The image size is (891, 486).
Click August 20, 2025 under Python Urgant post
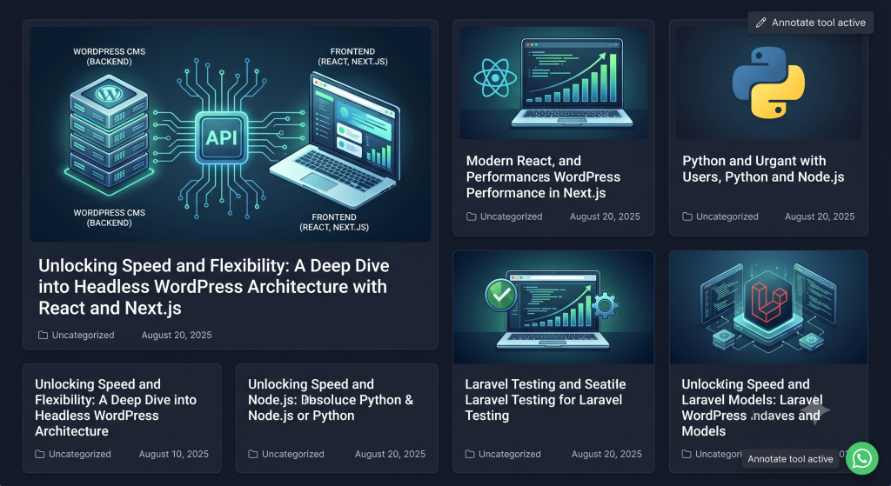(820, 216)
